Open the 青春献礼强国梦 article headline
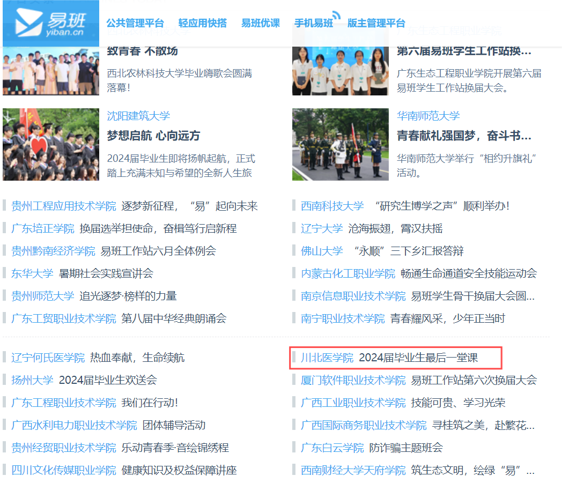Viewport: 562px width, 483px height. (x=464, y=136)
